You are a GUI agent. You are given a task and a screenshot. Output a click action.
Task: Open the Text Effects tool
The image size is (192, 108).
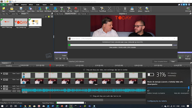pyautogui.click(x=102, y=8)
